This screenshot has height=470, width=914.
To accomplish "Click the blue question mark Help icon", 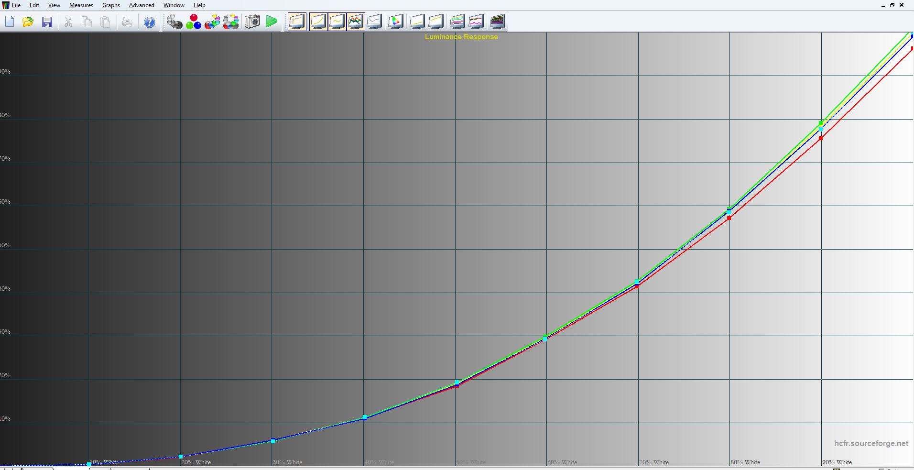I will [x=149, y=22].
